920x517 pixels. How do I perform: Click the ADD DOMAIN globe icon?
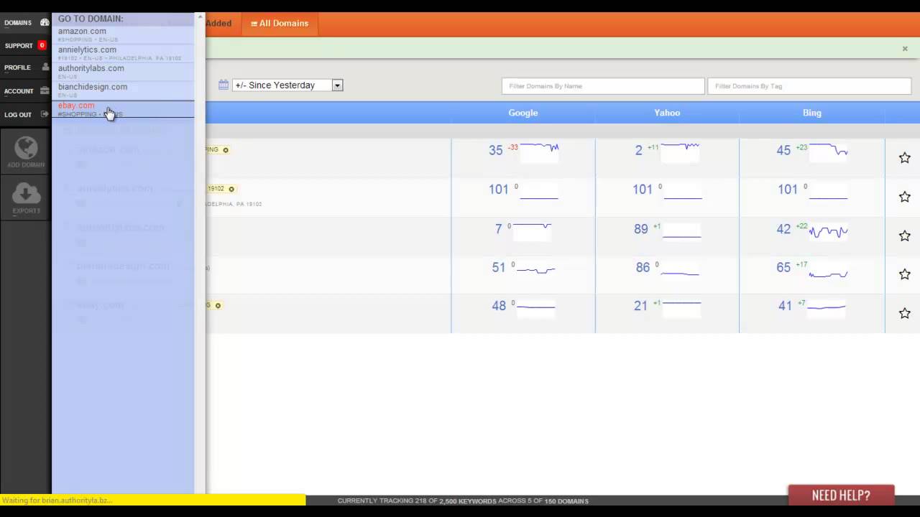pos(26,147)
